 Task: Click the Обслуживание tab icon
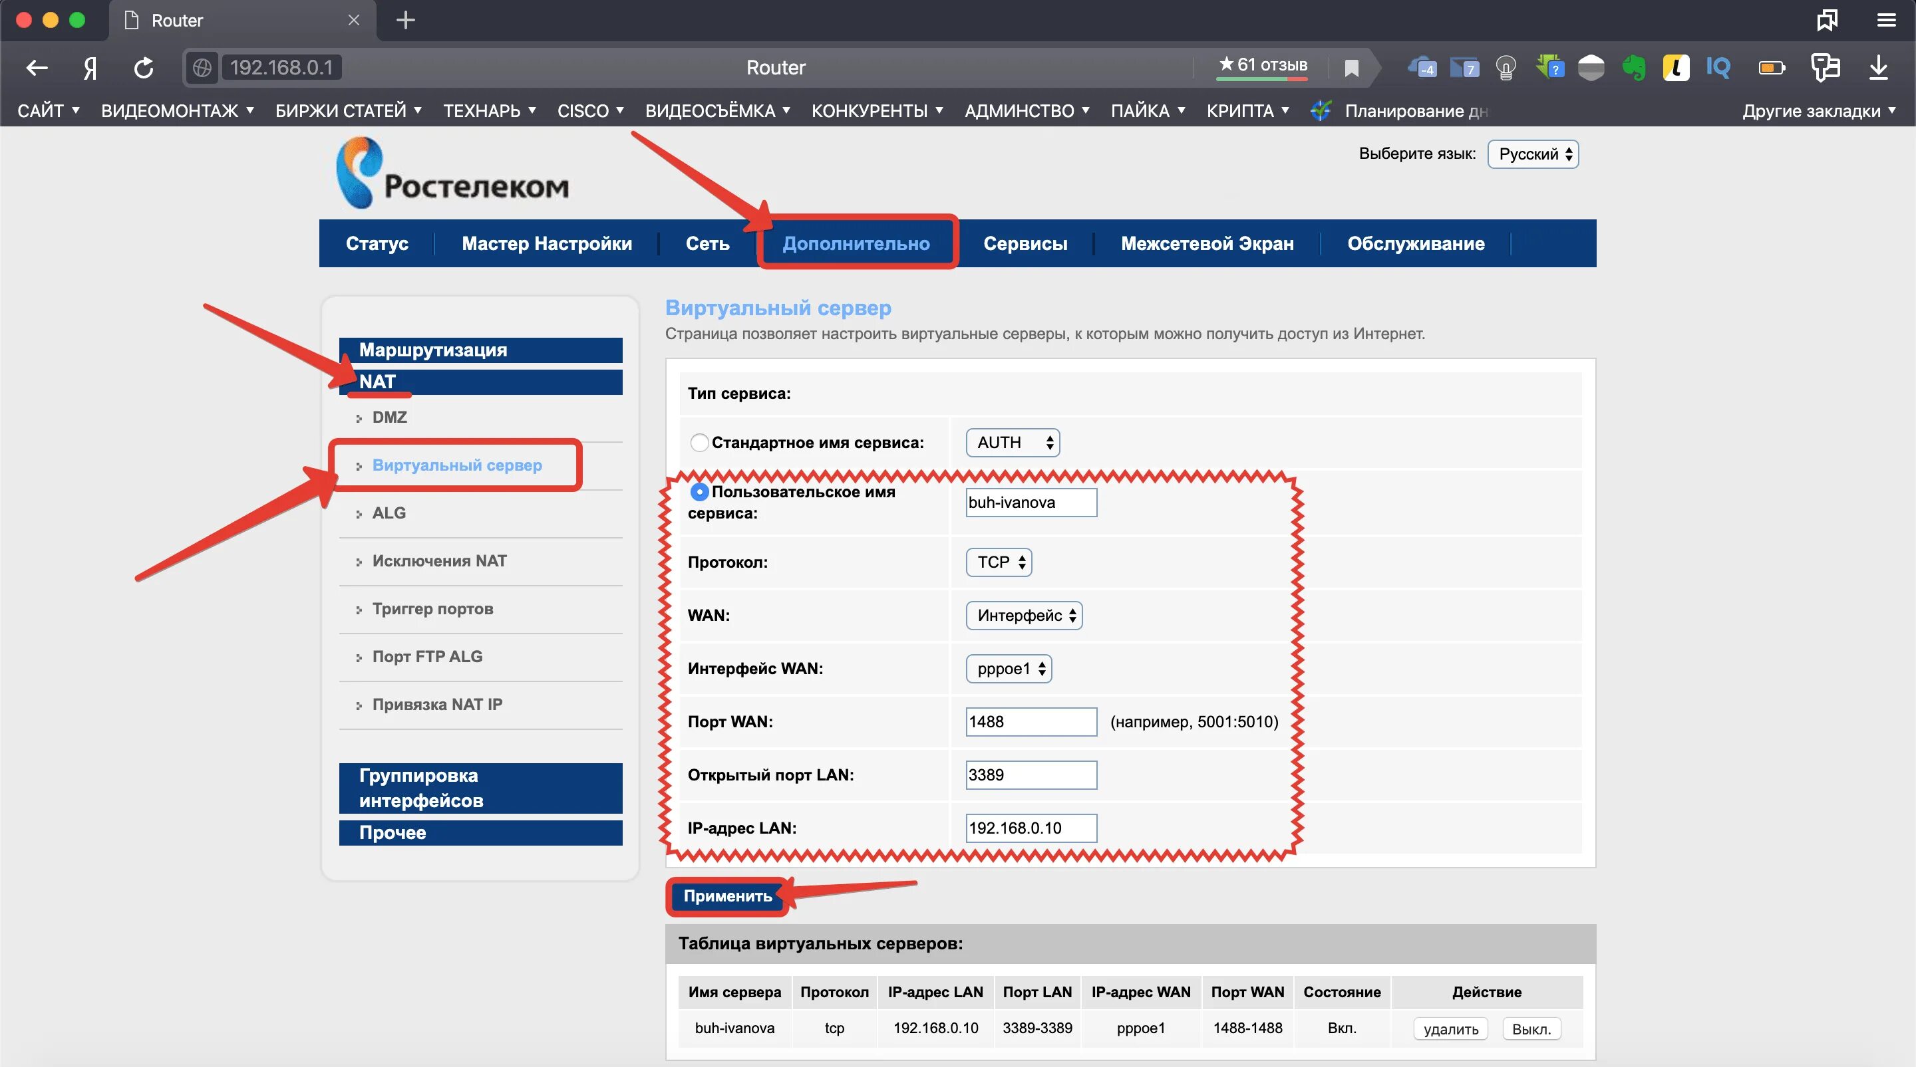(x=1415, y=243)
